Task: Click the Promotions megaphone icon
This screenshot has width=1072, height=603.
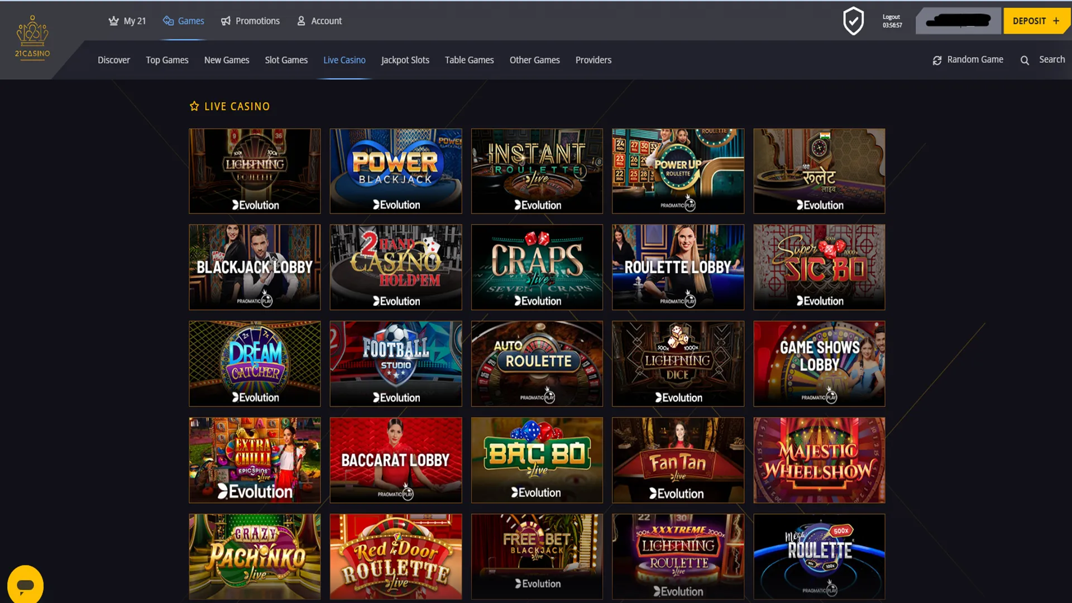Action: [x=226, y=21]
